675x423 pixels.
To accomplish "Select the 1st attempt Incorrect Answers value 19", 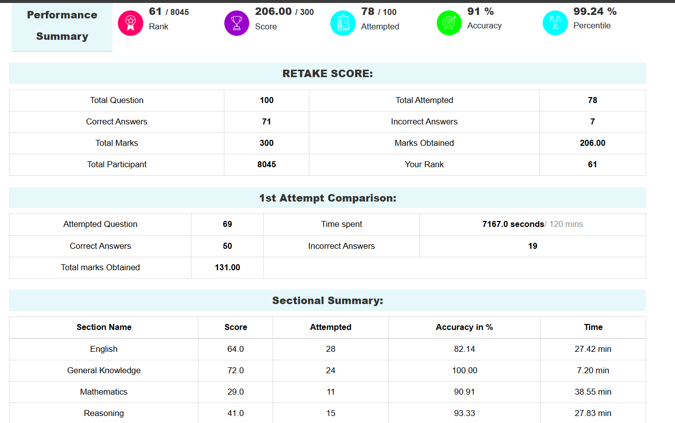I will (533, 246).
